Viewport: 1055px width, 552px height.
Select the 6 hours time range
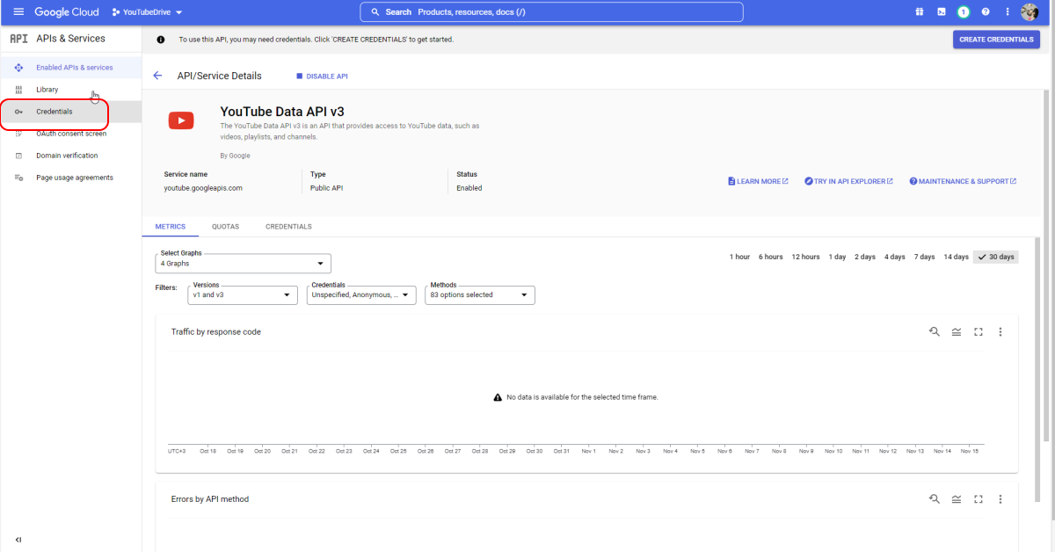(771, 257)
